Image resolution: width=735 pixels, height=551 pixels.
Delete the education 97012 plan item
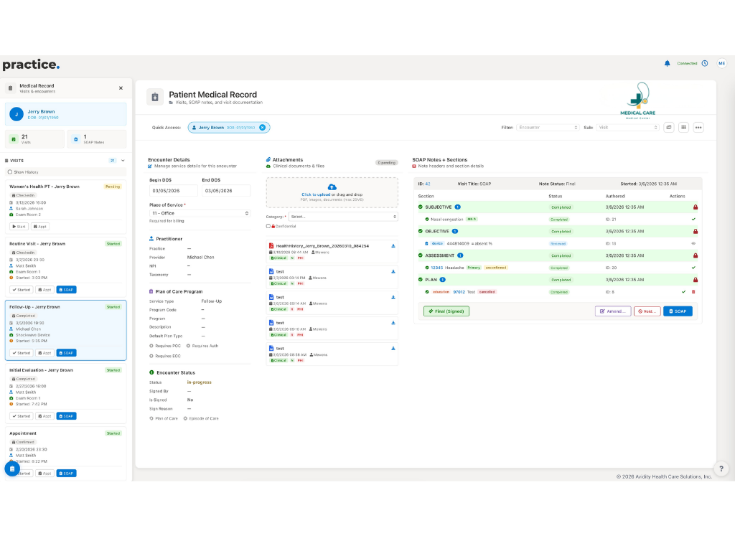(693, 292)
